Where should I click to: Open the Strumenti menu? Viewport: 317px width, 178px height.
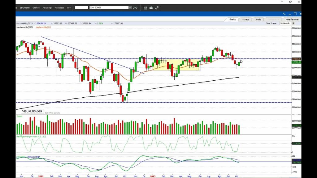(x=25, y=8)
